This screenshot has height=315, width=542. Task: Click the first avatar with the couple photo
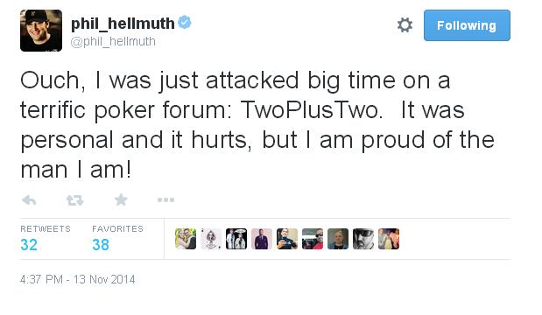pos(186,239)
